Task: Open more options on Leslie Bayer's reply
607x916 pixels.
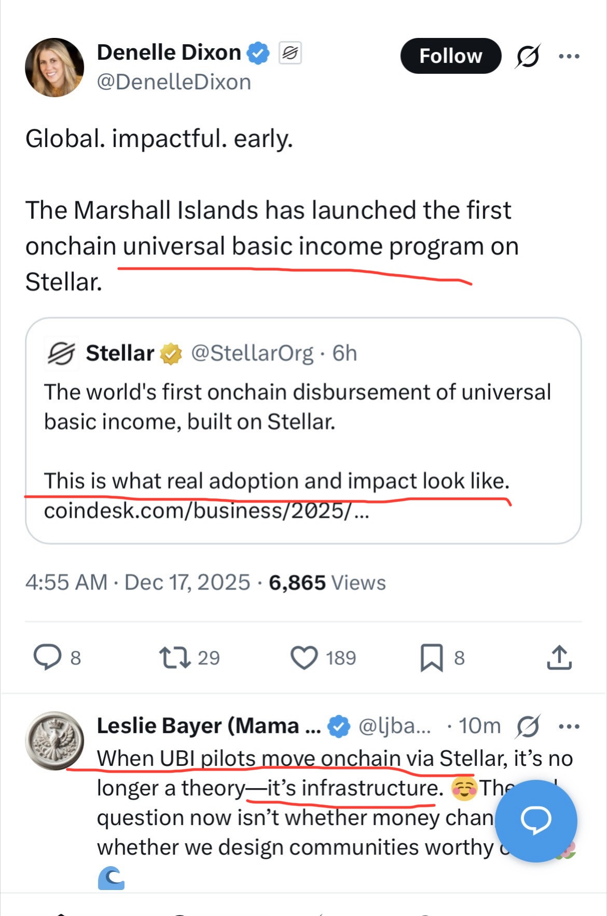Action: [569, 726]
